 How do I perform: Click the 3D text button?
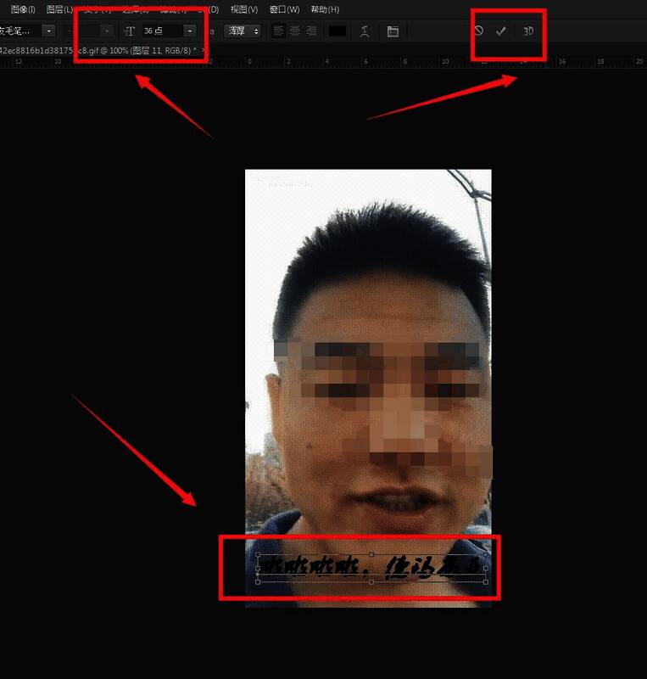point(528,31)
